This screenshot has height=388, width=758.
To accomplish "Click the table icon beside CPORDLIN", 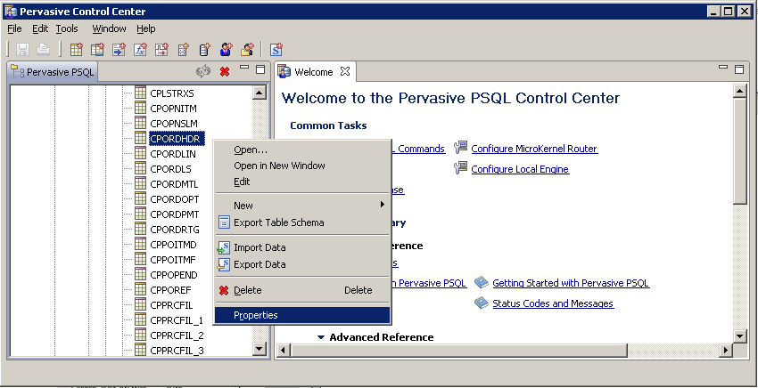I will coord(140,153).
